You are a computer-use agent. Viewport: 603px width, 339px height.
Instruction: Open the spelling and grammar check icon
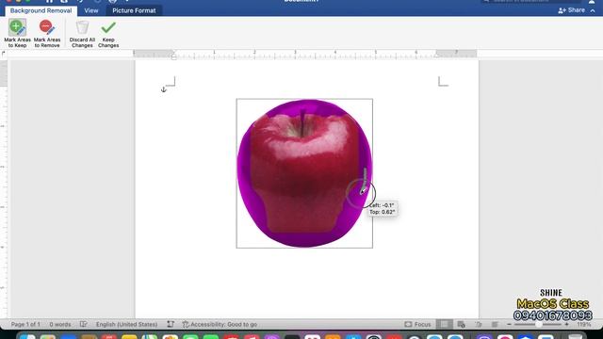point(84,324)
